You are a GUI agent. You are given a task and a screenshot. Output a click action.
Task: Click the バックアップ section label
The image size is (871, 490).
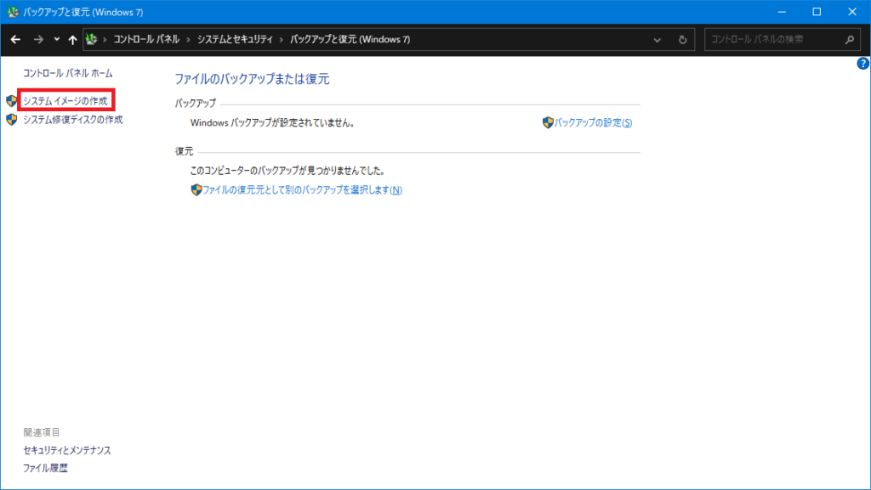pos(196,103)
